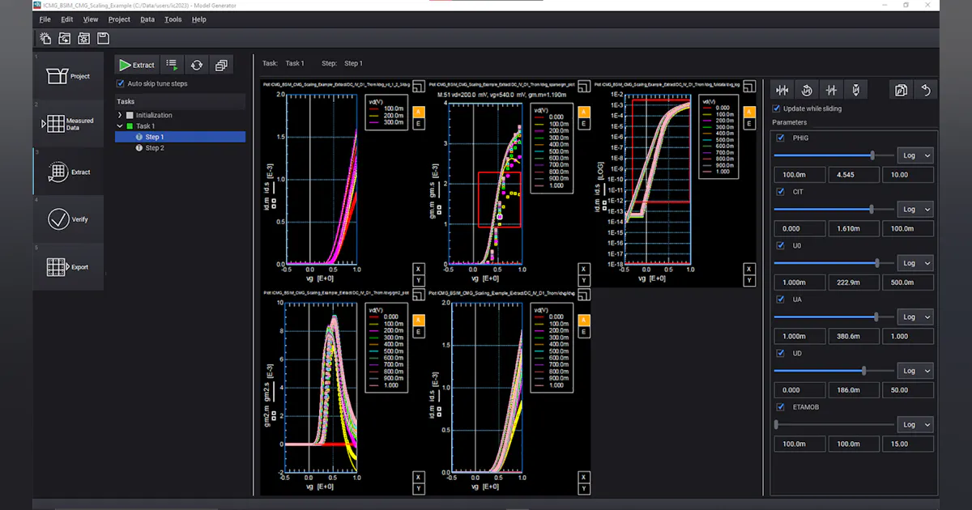Viewport: 972px width, 510px height.
Task: Open the Tools menu
Action: 173,19
